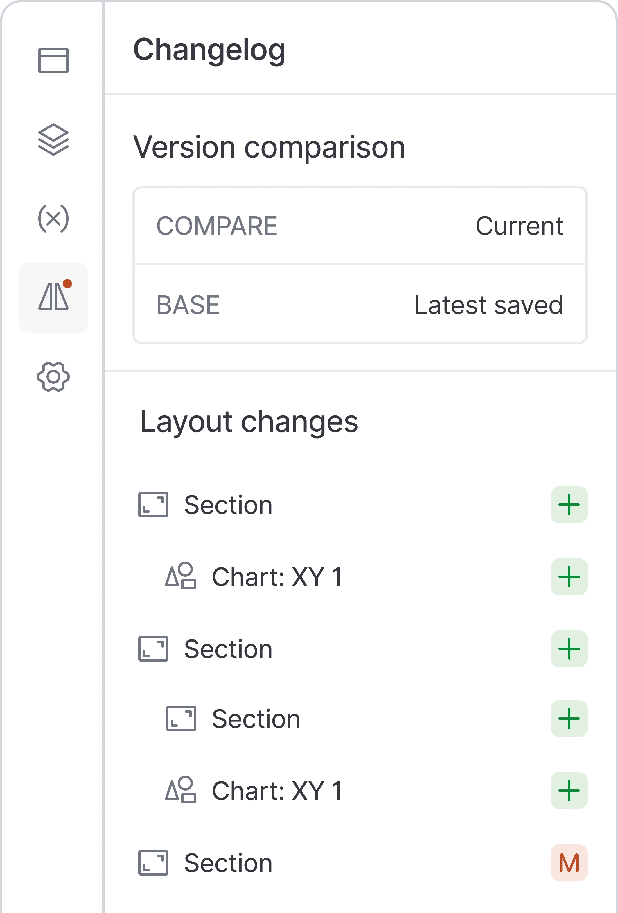Open the page layout sidebar icon
The image size is (618, 913).
53,60
